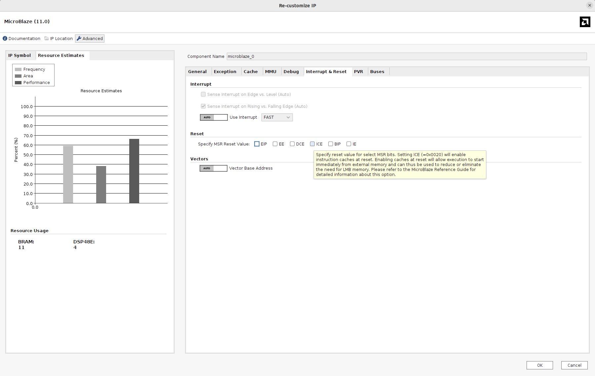Open the Buses tab
This screenshot has height=376, width=595.
click(377, 72)
